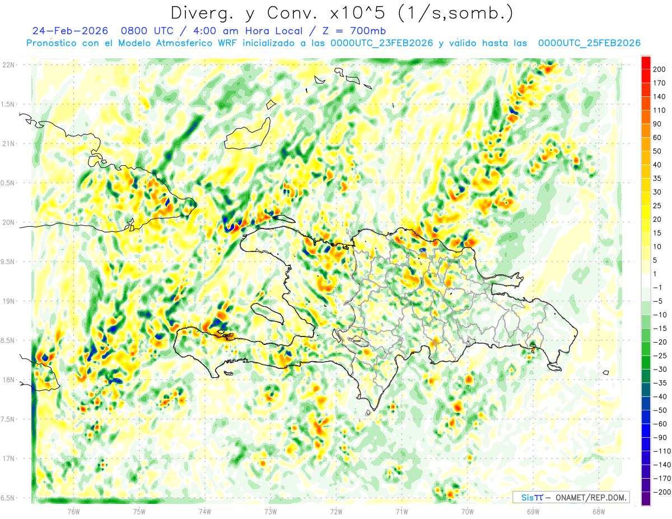Click the '75W' longitude label
Screen dimensions: 672x519
[x=139, y=511]
